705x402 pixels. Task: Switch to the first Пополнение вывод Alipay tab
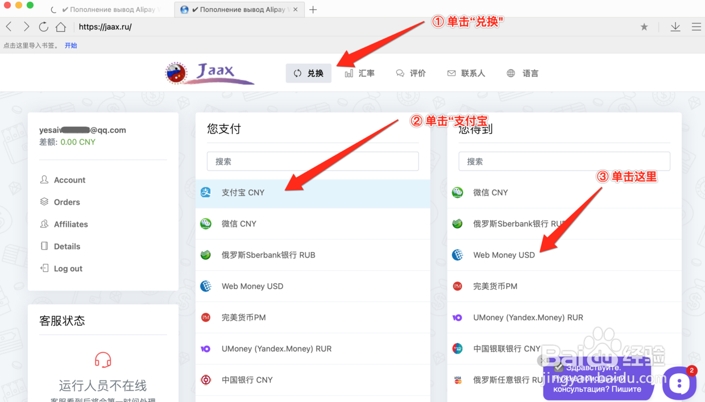coord(106,9)
